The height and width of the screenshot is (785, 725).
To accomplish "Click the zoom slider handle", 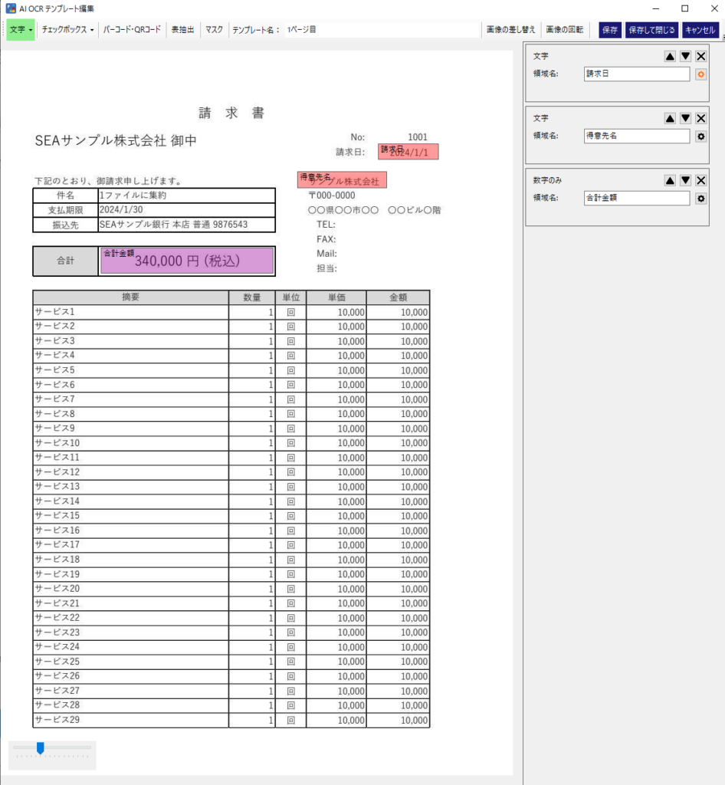I will (41, 748).
